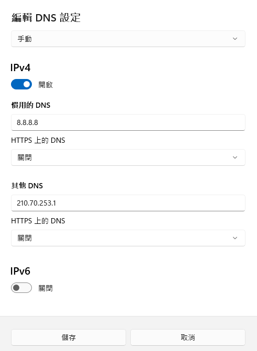Open the 手動 DNS mode dropdown
Screen dimensions: 257x351
[x=128, y=39]
